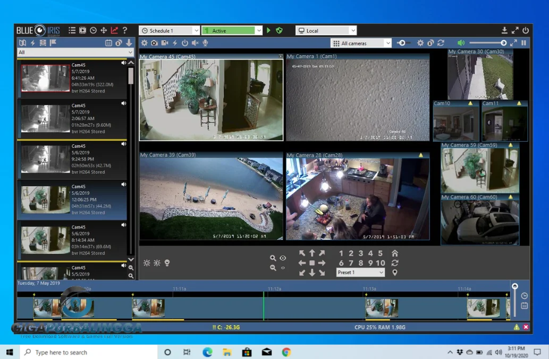Click the PTZ up arrow
Image resolution: width=549 pixels, height=359 pixels.
point(312,253)
